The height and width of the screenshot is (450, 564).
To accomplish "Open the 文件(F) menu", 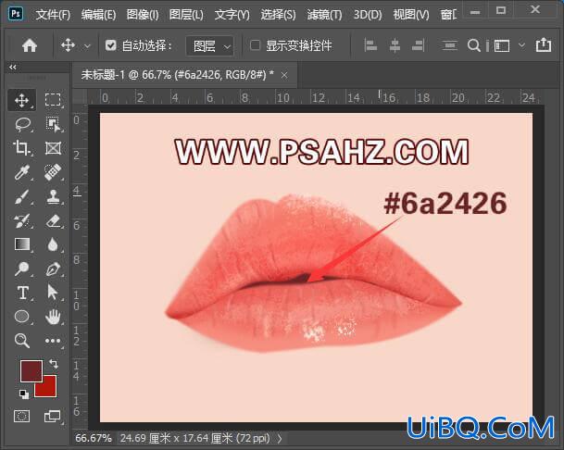I will coord(53,15).
